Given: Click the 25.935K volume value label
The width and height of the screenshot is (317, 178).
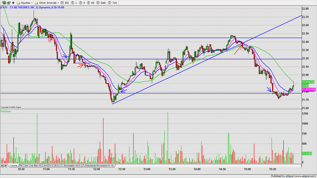Looking at the screenshot, I should tap(307, 153).
